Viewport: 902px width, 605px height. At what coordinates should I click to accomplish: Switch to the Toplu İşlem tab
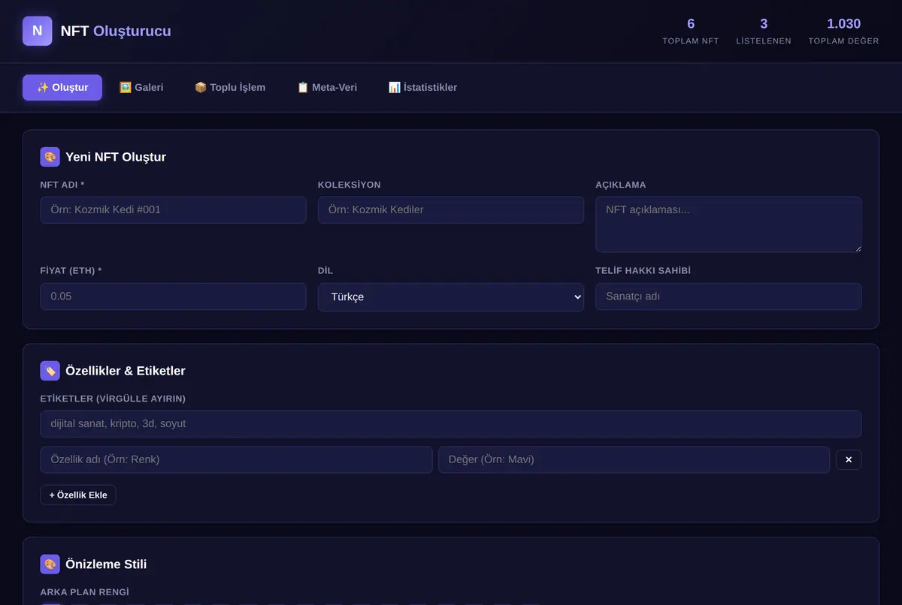coord(230,87)
